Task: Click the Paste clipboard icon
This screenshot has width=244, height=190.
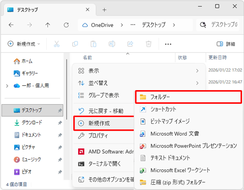Action: tap(93, 44)
